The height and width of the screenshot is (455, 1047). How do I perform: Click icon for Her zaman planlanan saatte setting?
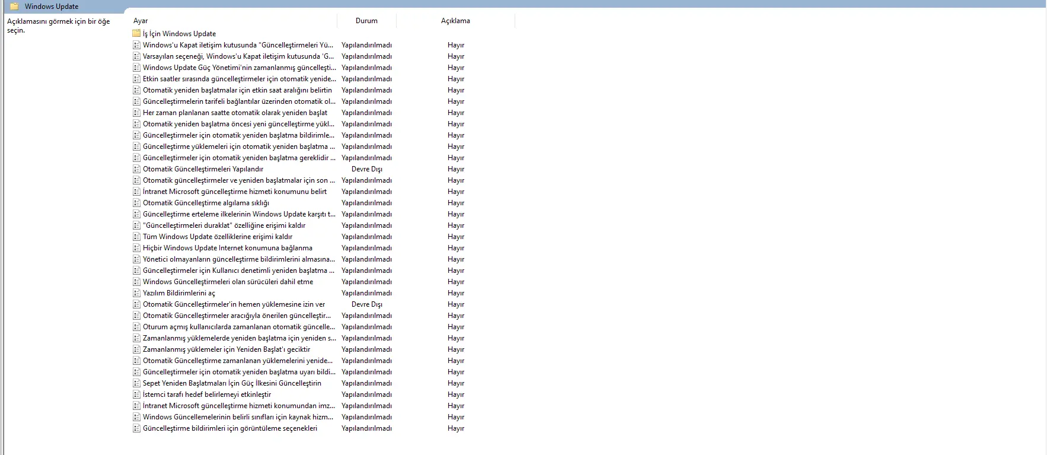pos(136,113)
